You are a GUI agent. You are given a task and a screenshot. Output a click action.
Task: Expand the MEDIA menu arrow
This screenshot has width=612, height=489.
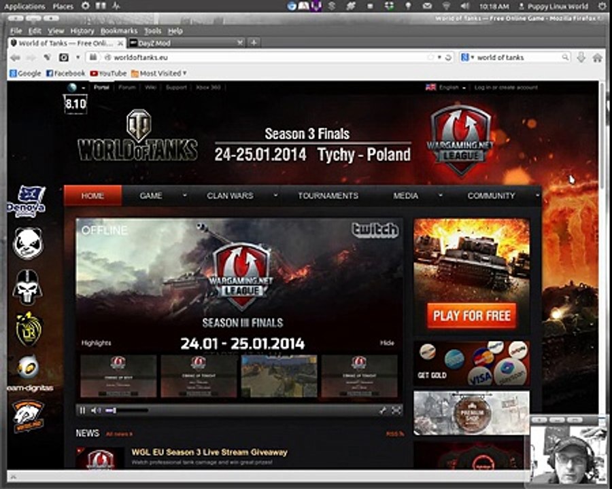(x=441, y=195)
